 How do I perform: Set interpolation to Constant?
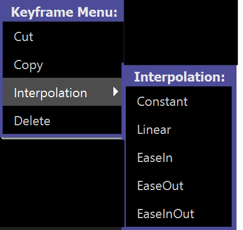179,100
